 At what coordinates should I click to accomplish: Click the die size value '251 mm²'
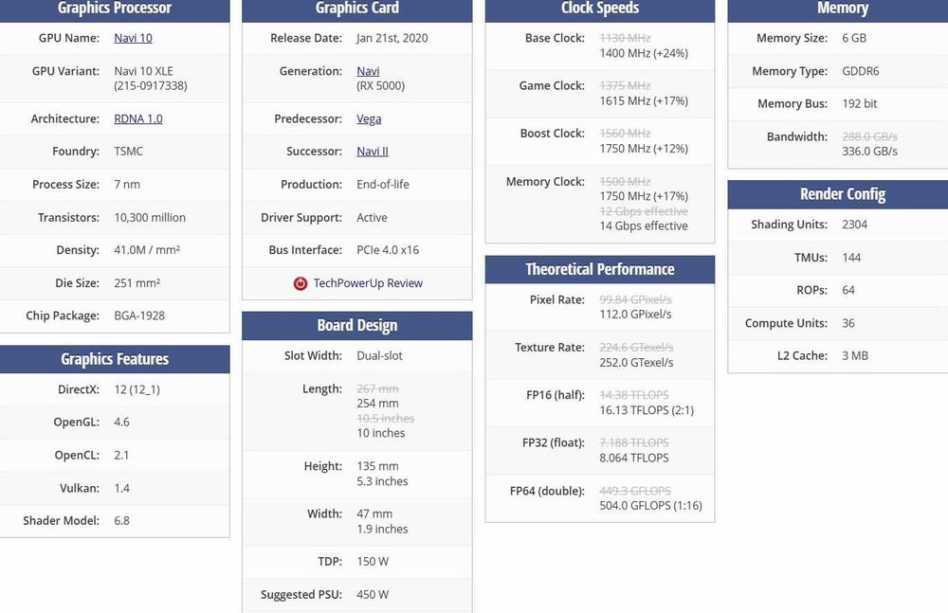click(x=137, y=283)
